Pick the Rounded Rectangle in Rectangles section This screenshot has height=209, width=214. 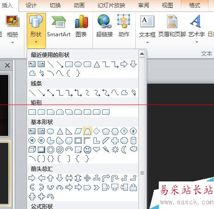pos(41,112)
